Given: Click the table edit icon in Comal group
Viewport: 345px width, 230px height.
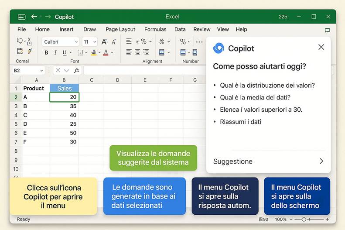Looking at the screenshot, I should click(x=20, y=51).
